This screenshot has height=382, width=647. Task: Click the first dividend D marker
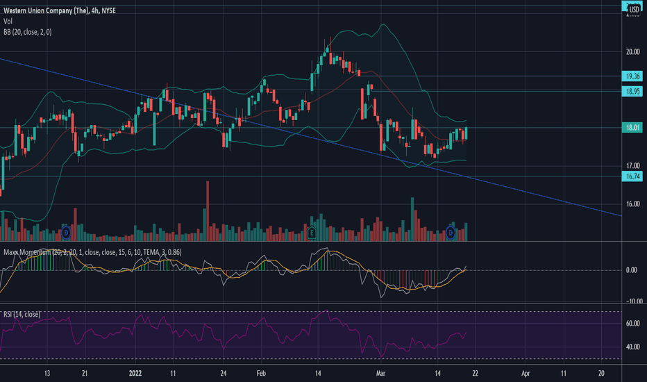[x=66, y=233]
